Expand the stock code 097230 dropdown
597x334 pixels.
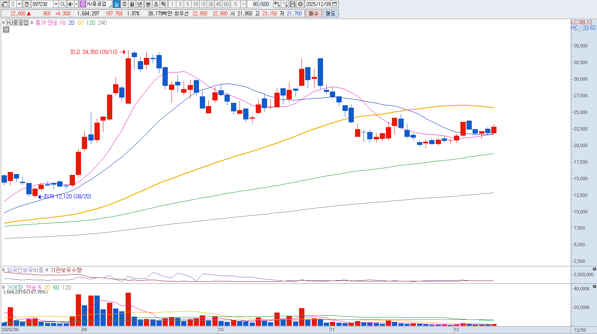[56, 4]
